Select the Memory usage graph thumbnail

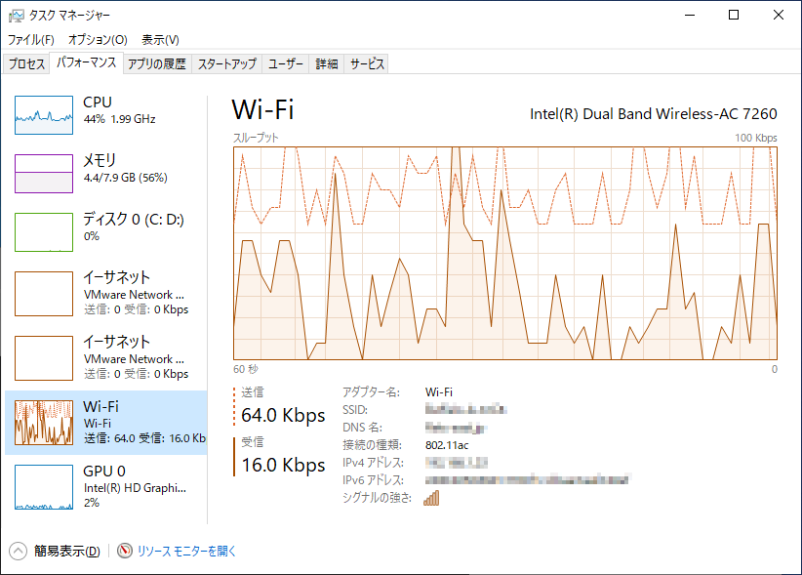click(x=44, y=174)
